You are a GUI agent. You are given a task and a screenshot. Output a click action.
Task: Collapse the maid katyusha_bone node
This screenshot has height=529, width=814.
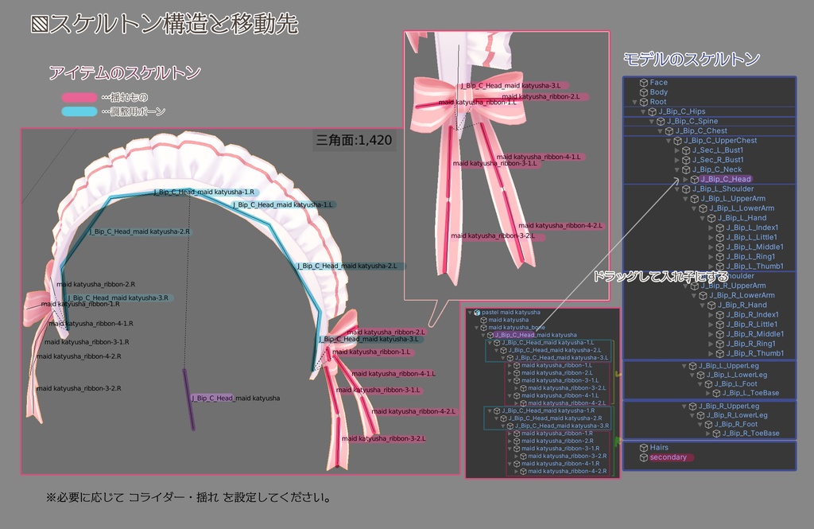(477, 328)
